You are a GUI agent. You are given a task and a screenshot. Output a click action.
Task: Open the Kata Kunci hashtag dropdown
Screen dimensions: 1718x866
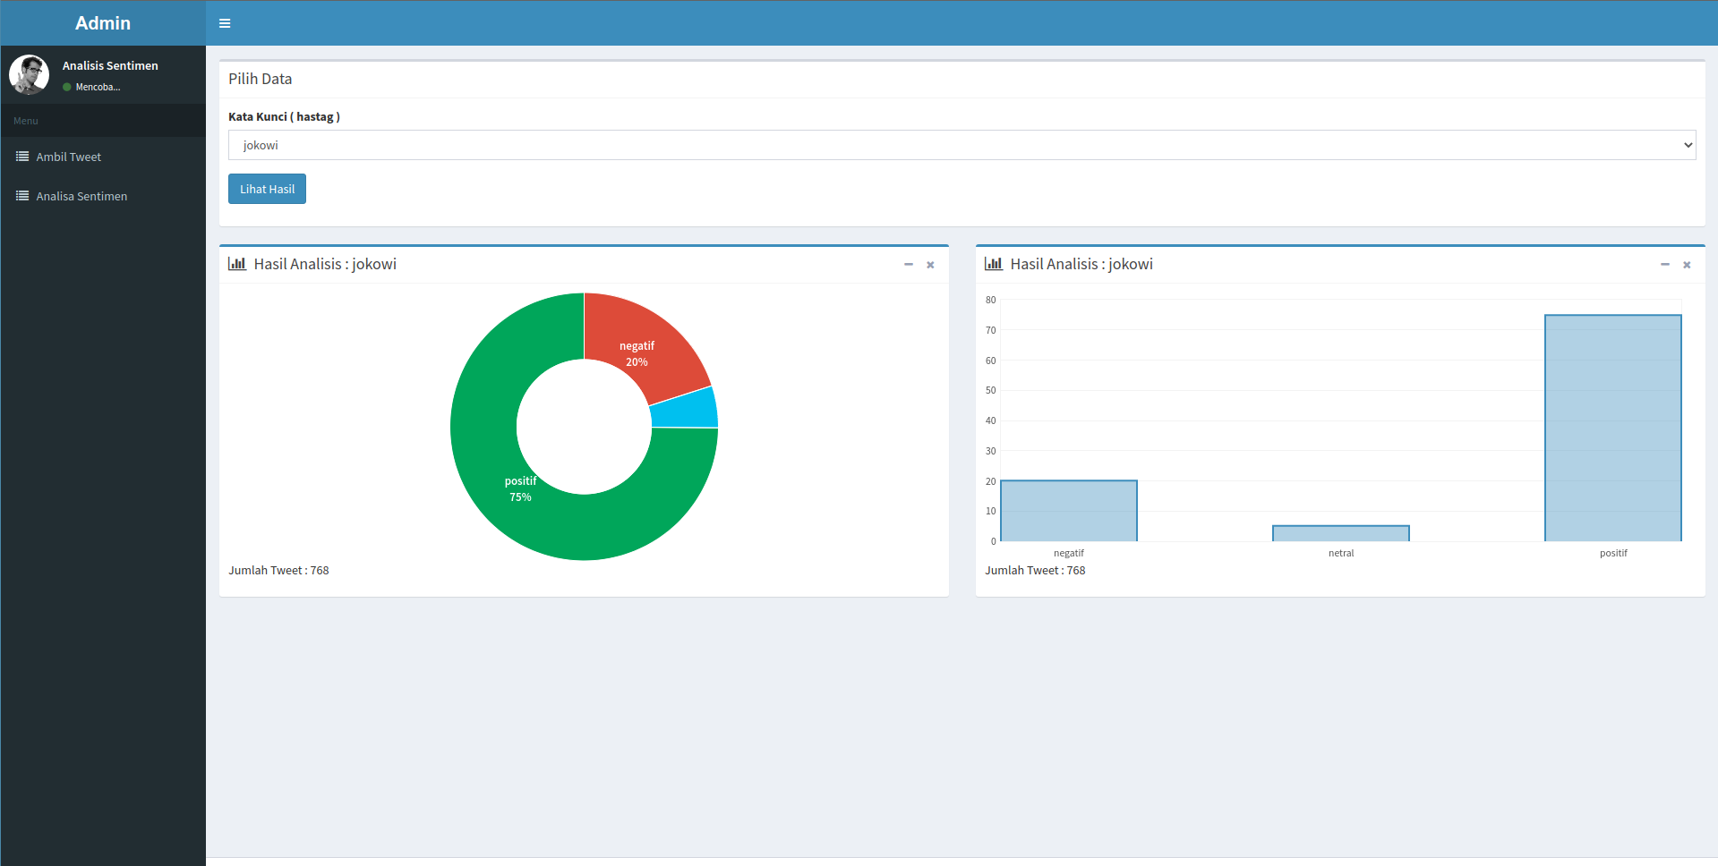coord(962,145)
